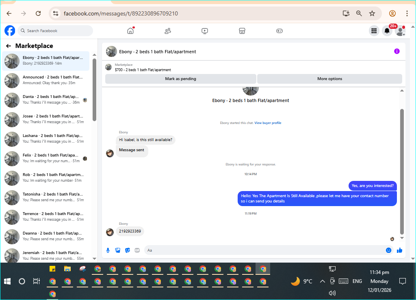
Task: Click the volume speaker tray icon
Action: coord(332,293)
